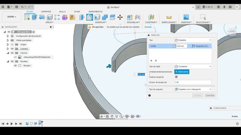Select the Move/Copy arrows tool
Viewport: 241px width, 135px height.
(x=120, y=17)
